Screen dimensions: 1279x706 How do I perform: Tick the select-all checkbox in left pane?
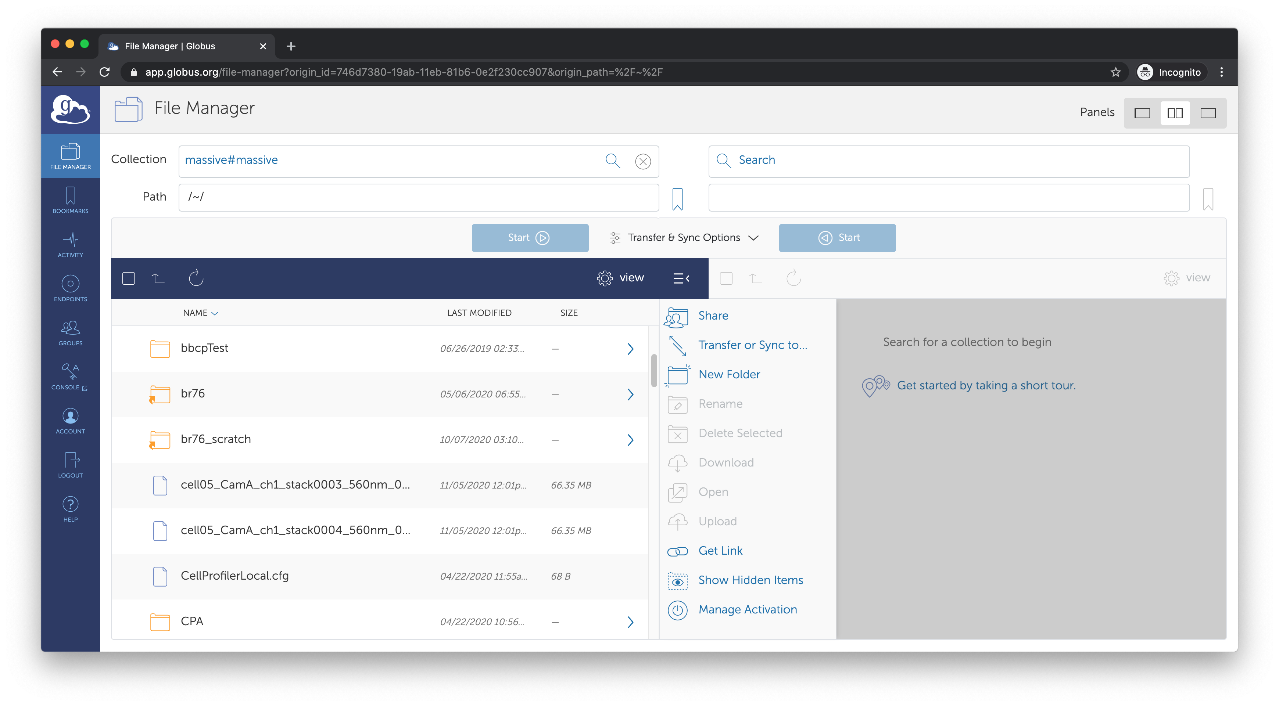point(129,278)
